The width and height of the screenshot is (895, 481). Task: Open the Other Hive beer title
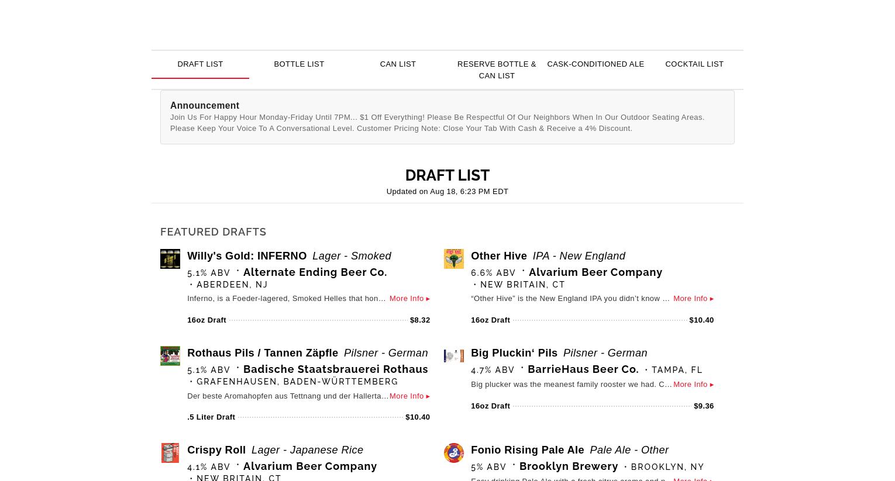pos(499,256)
